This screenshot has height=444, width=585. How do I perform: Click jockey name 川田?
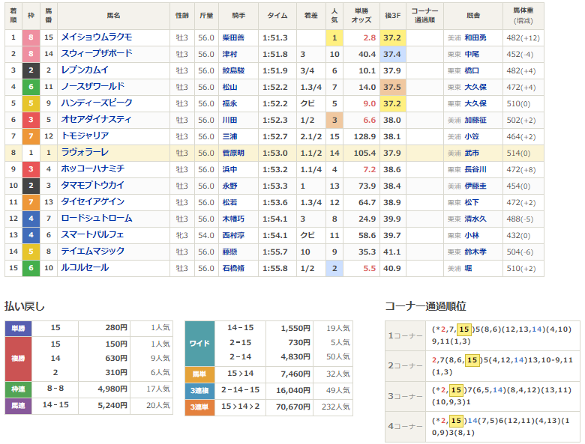[229, 120]
